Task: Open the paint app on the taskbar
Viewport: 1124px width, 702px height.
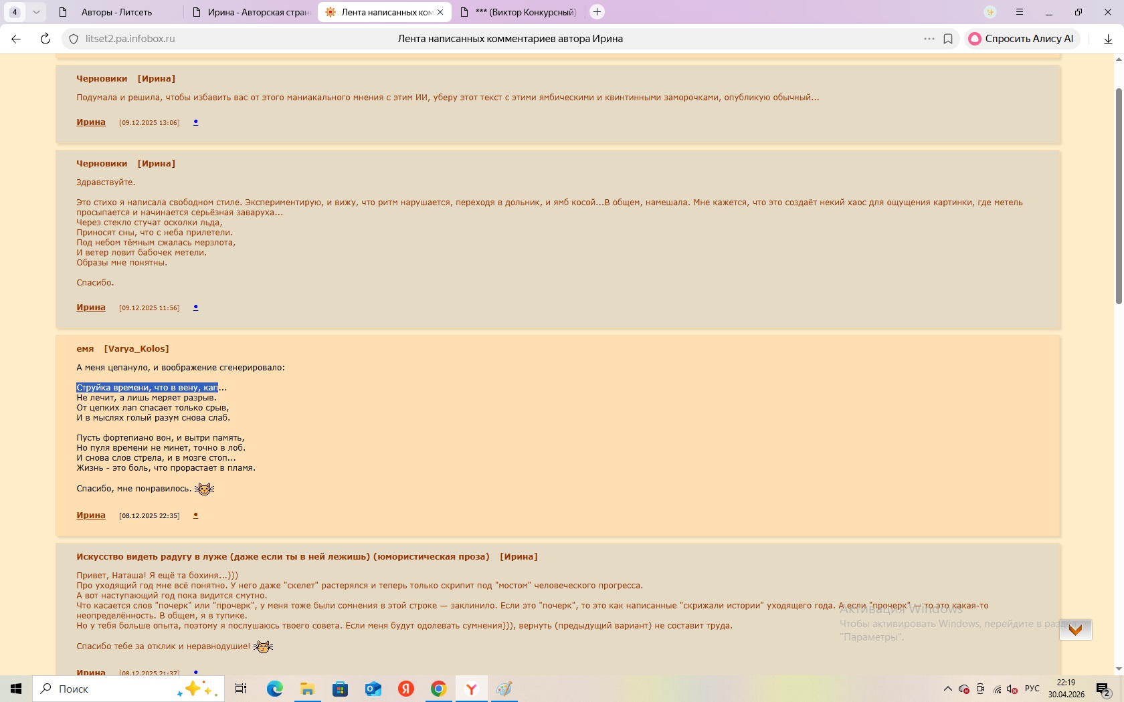Action: pyautogui.click(x=504, y=689)
